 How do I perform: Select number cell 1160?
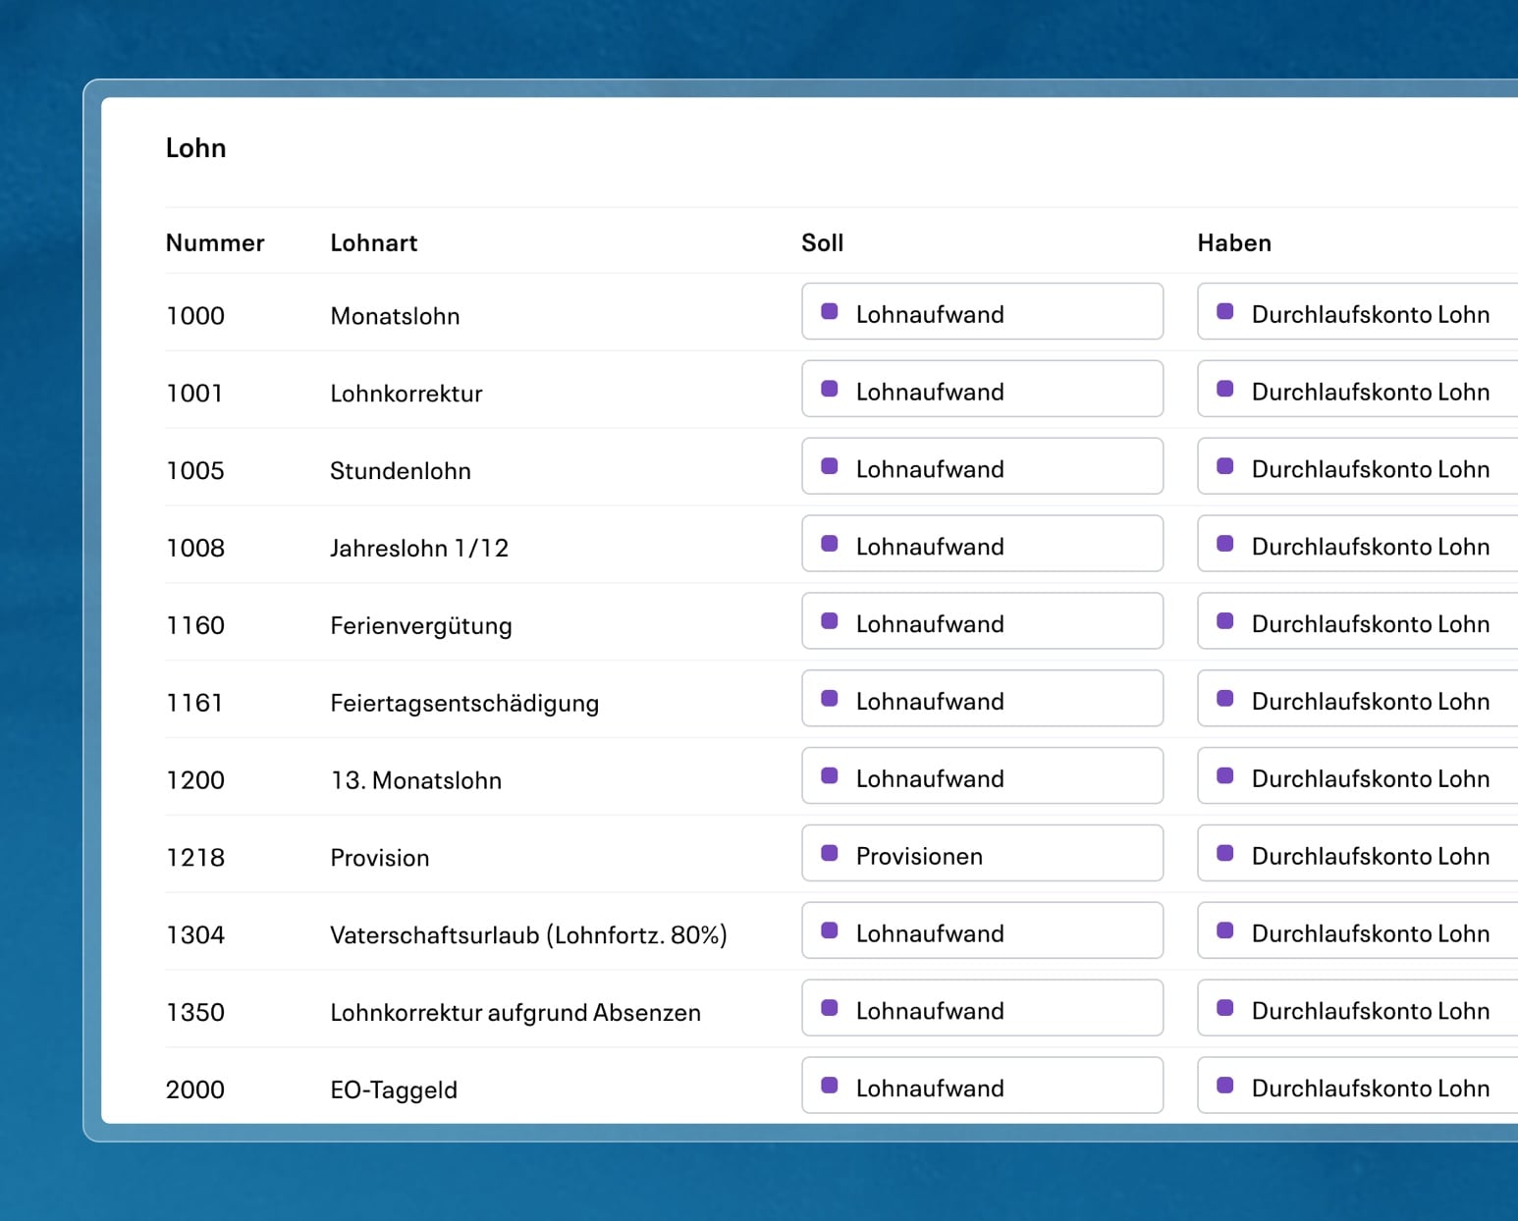(x=195, y=626)
